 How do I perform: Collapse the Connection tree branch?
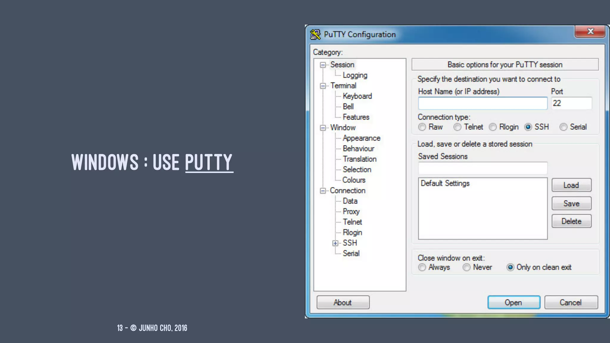323,191
